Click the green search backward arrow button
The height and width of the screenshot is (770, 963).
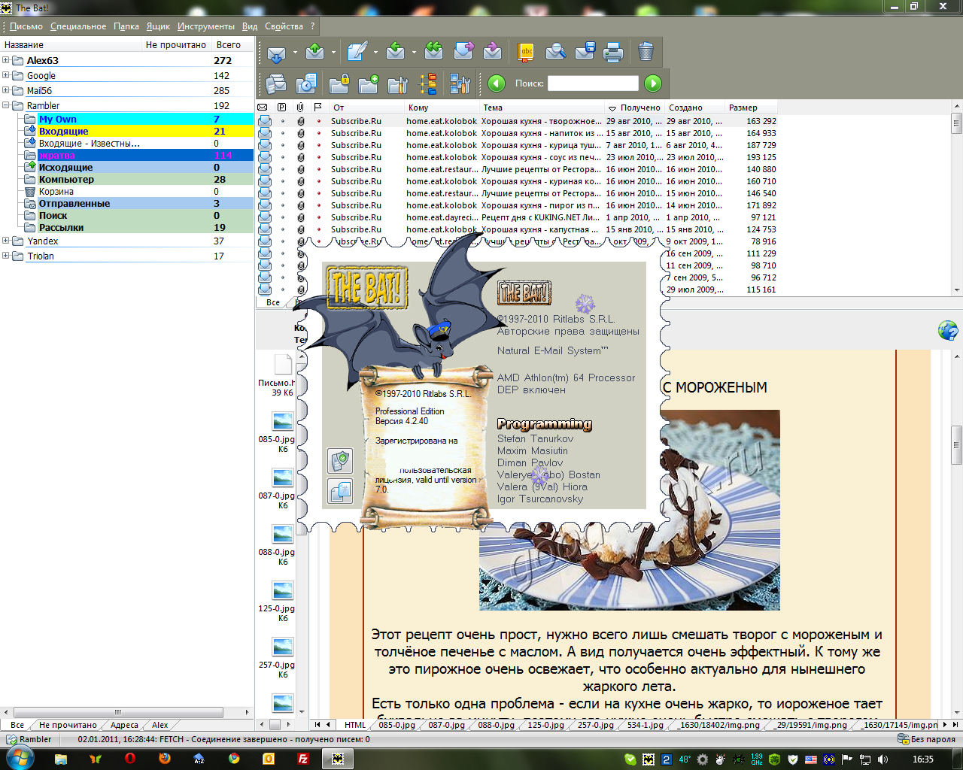[x=497, y=83]
